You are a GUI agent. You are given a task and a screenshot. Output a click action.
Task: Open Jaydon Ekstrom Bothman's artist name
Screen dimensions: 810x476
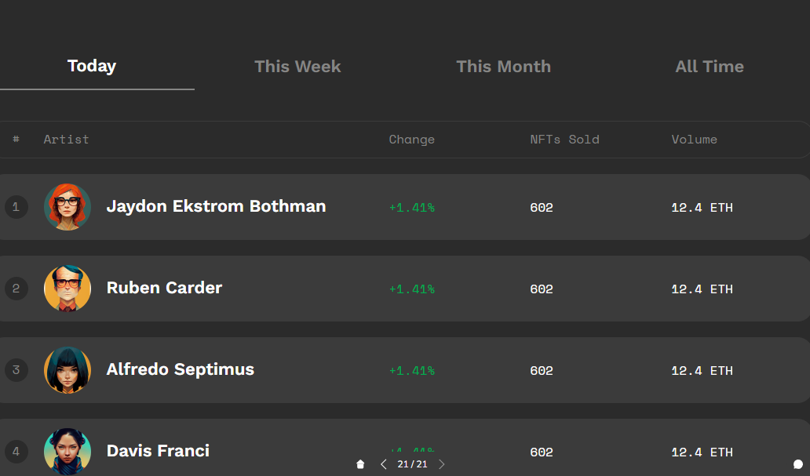[216, 206]
